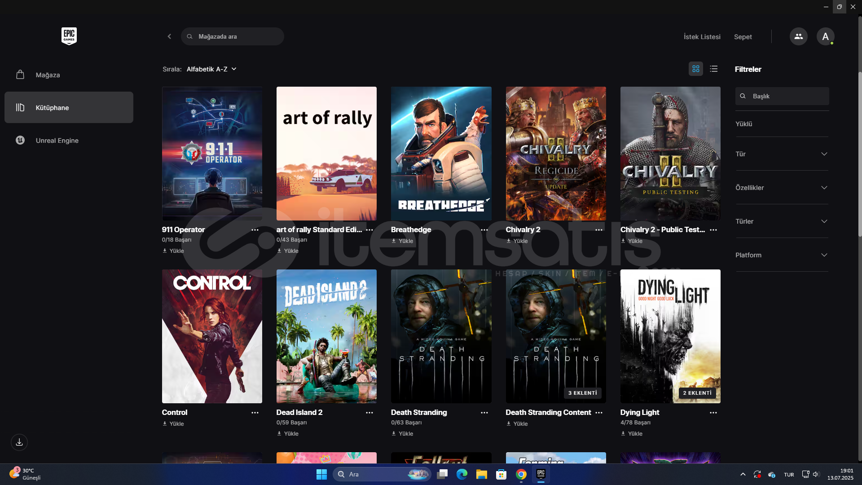Open the Dead Island 2 cover

click(x=326, y=336)
